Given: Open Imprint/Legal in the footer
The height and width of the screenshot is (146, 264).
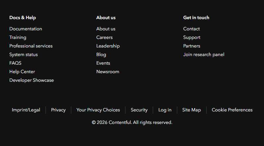Looking at the screenshot, I should tap(26, 110).
